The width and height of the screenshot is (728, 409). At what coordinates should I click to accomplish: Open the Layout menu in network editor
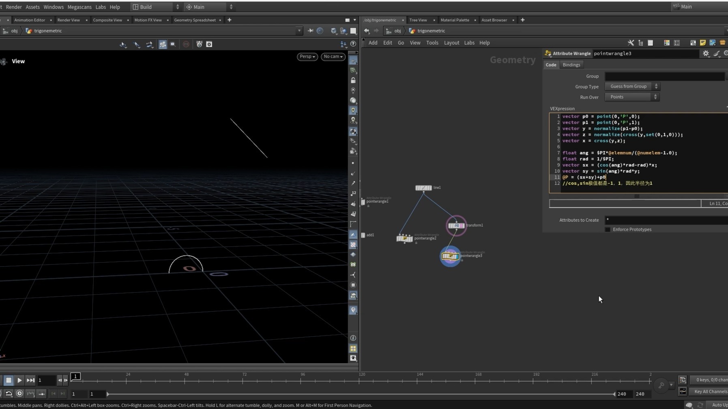[451, 43]
